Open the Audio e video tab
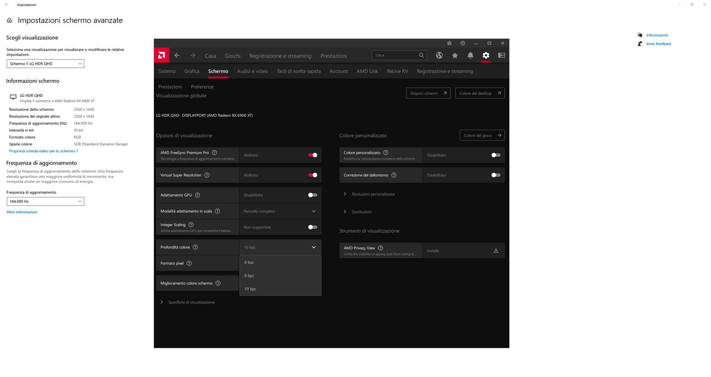Image resolution: width=711 pixels, height=377 pixels. pos(252,71)
